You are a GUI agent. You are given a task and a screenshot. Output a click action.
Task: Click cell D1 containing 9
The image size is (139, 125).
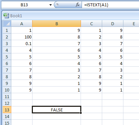pos(112,30)
